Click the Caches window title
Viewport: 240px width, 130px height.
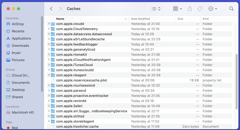point(73,9)
